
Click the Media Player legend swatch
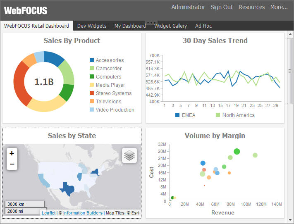(92, 85)
